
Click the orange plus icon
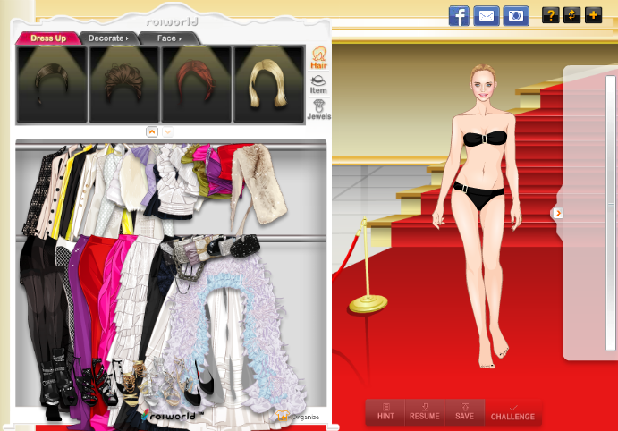point(593,15)
